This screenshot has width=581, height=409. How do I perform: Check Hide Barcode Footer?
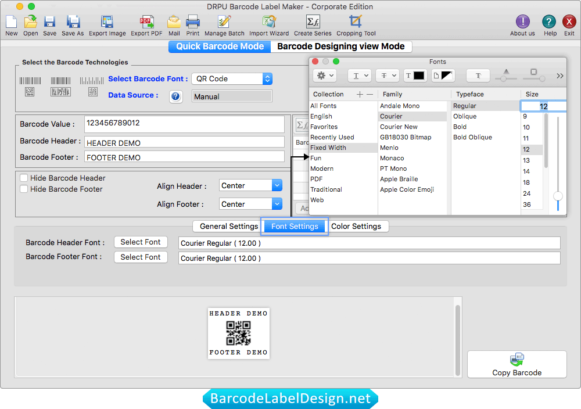24,189
